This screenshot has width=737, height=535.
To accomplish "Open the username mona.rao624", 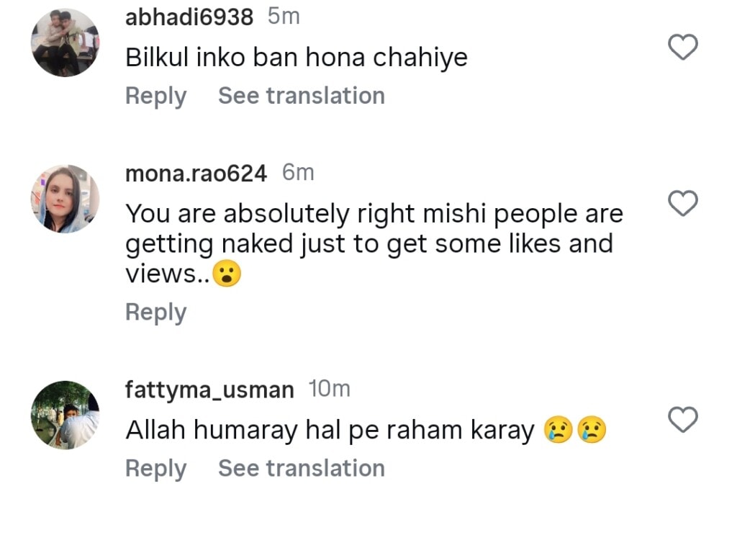I will coord(196,173).
